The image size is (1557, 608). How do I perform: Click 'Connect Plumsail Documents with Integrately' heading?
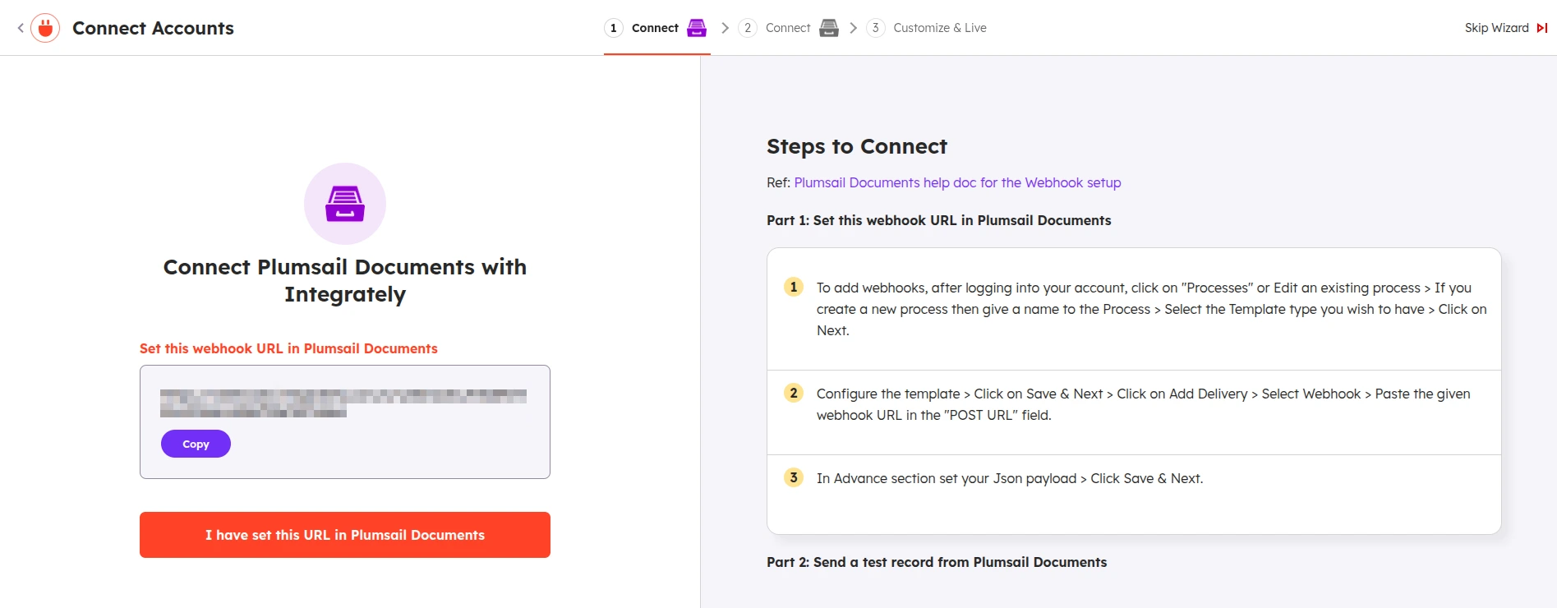pos(345,280)
